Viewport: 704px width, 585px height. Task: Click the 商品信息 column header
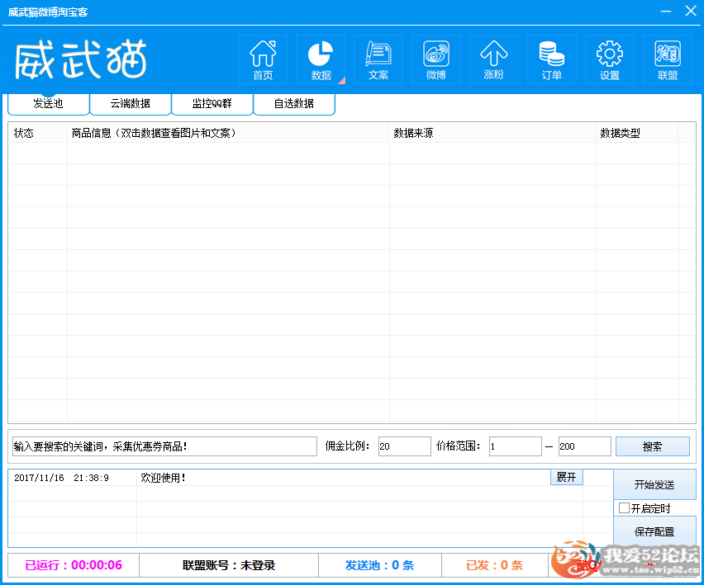pos(228,133)
